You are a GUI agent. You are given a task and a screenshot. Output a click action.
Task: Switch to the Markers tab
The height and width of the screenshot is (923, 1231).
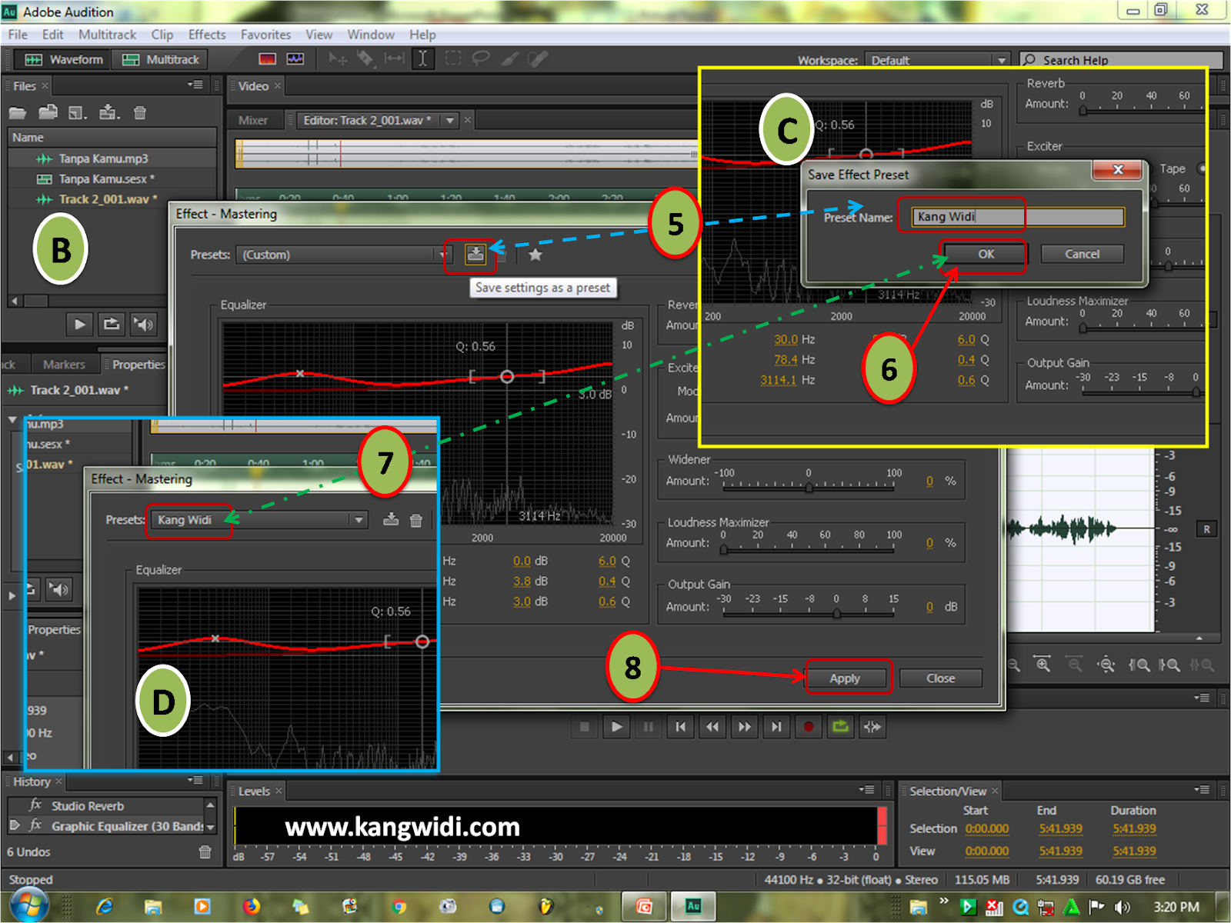pos(65,364)
